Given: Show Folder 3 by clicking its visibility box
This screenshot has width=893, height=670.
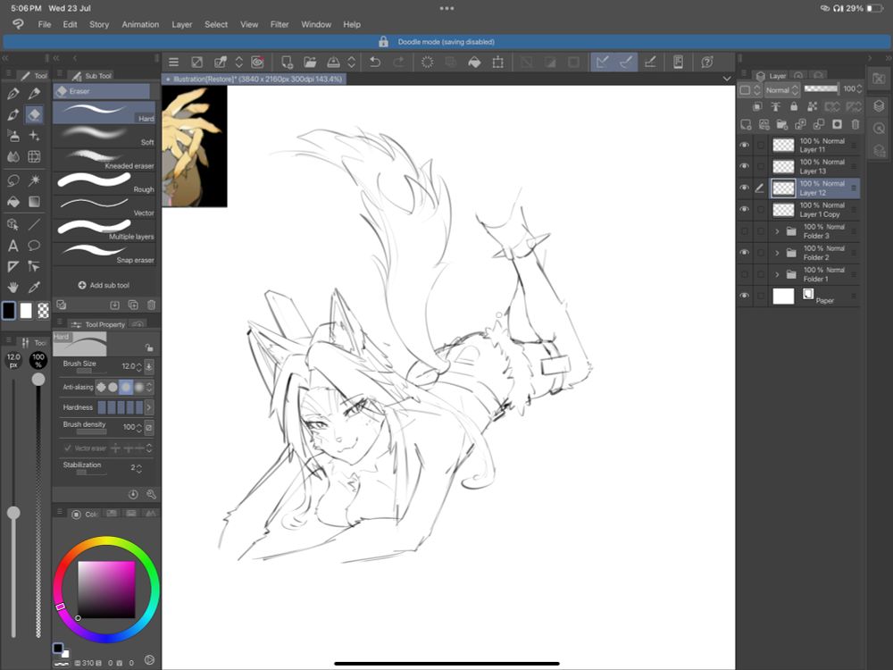Looking at the screenshot, I should (745, 231).
